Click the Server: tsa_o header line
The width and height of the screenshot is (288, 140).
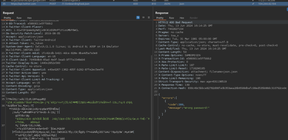click(168, 36)
